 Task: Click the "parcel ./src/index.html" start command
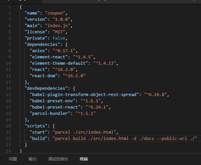84,132
